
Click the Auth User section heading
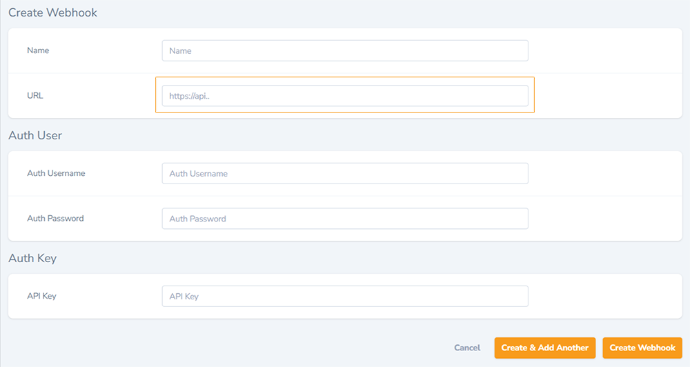[x=35, y=135]
